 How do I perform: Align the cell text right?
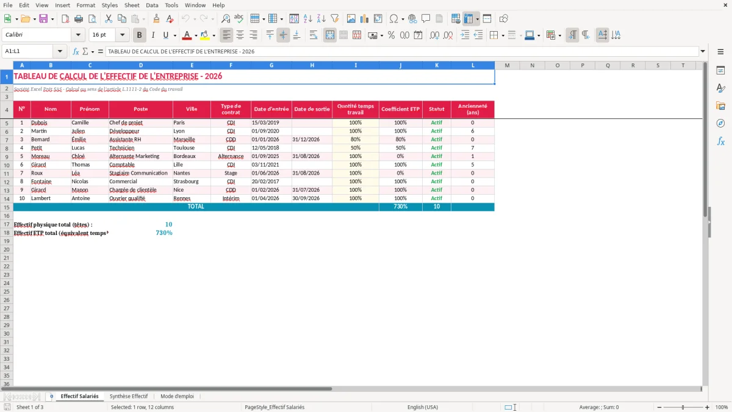pos(254,35)
